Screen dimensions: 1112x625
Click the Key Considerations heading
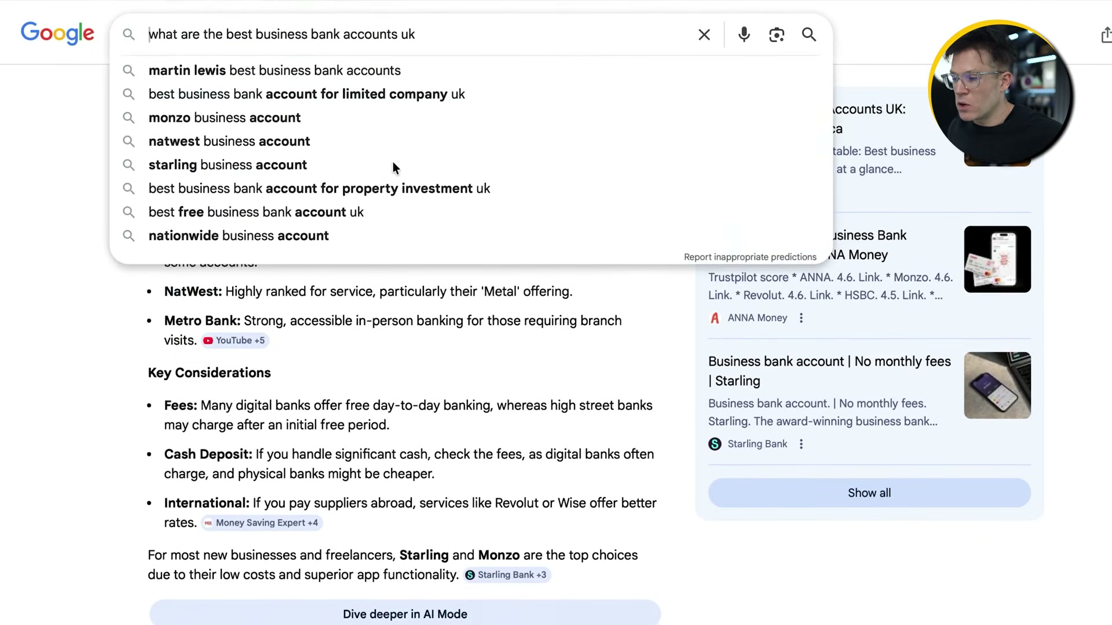tap(209, 373)
